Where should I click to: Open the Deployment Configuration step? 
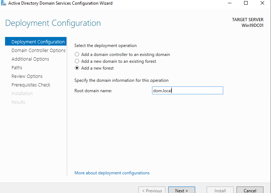[38, 42]
